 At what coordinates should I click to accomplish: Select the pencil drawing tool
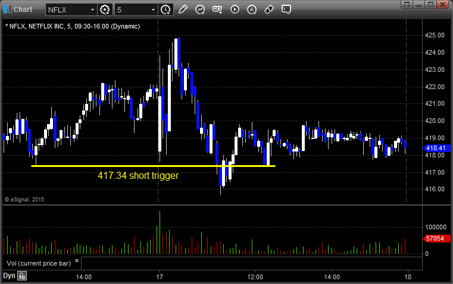(183, 10)
